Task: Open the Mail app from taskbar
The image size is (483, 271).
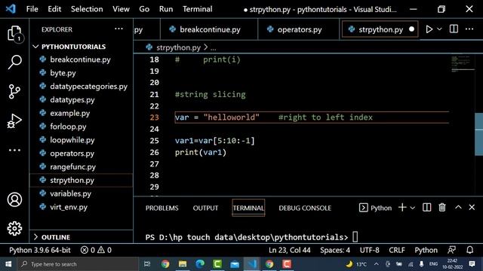Action: 235,264
